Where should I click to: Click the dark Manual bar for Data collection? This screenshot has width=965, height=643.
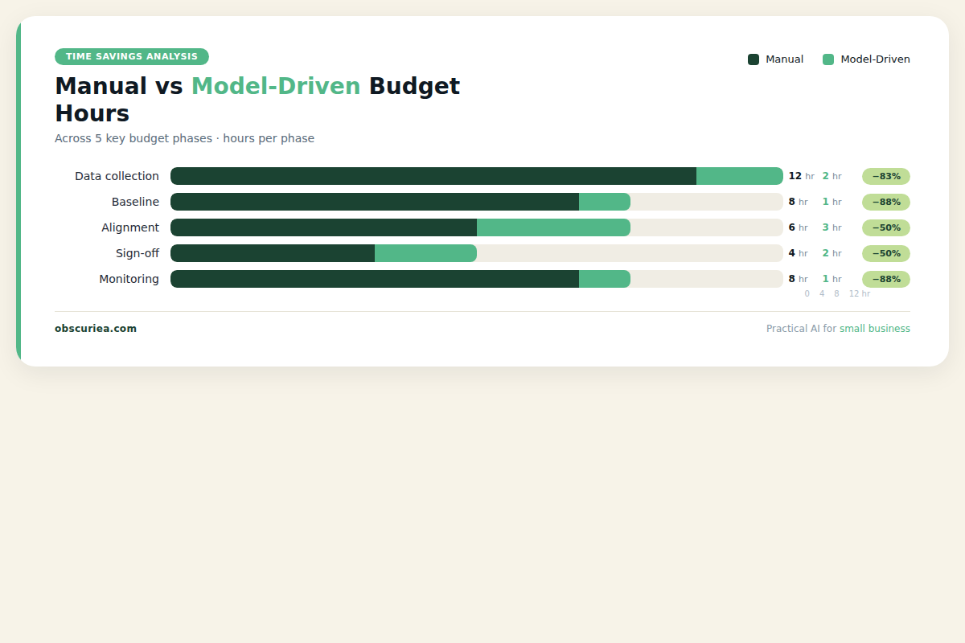coord(433,176)
